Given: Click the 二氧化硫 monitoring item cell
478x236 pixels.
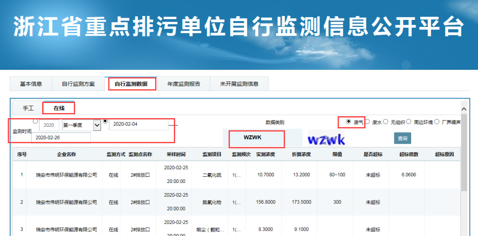Looking at the screenshot, I should click(212, 175).
